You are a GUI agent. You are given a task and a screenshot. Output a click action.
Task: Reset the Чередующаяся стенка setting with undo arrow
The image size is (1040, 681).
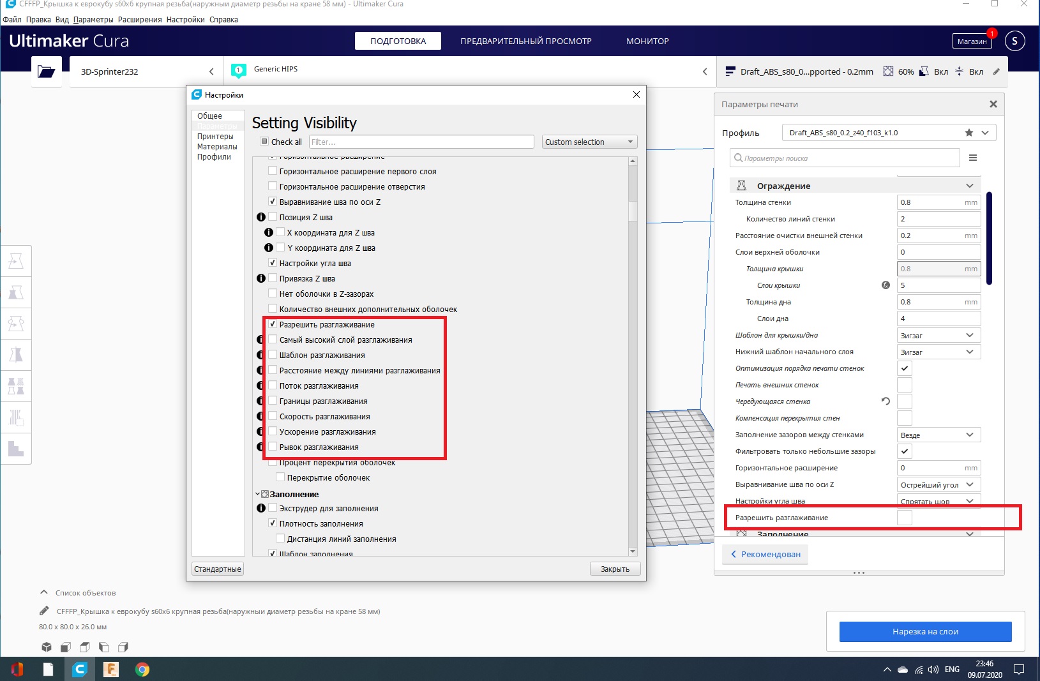coord(886,401)
